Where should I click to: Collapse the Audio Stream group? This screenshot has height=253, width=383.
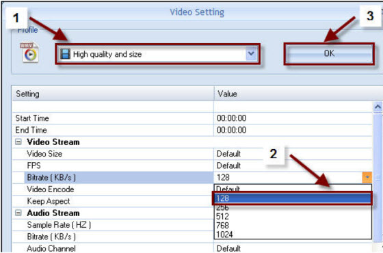[x=18, y=213]
